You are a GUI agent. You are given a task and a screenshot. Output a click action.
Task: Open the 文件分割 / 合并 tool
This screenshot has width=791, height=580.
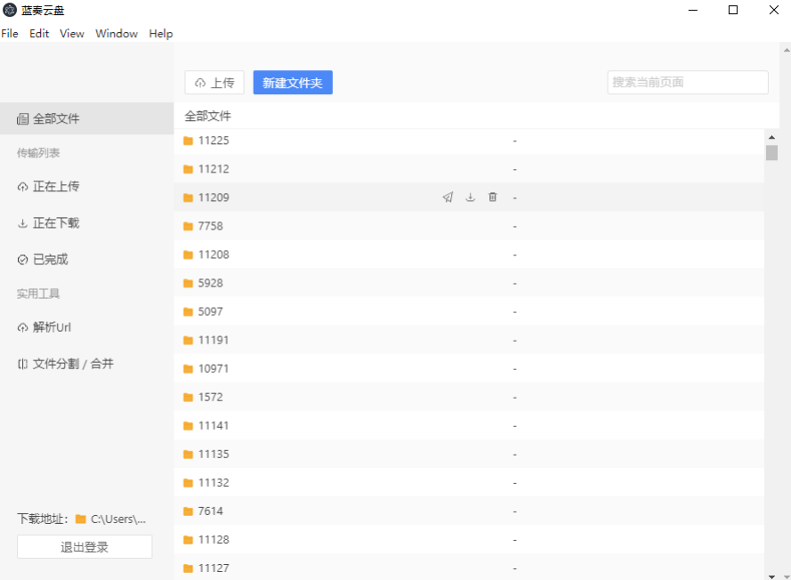(67, 363)
